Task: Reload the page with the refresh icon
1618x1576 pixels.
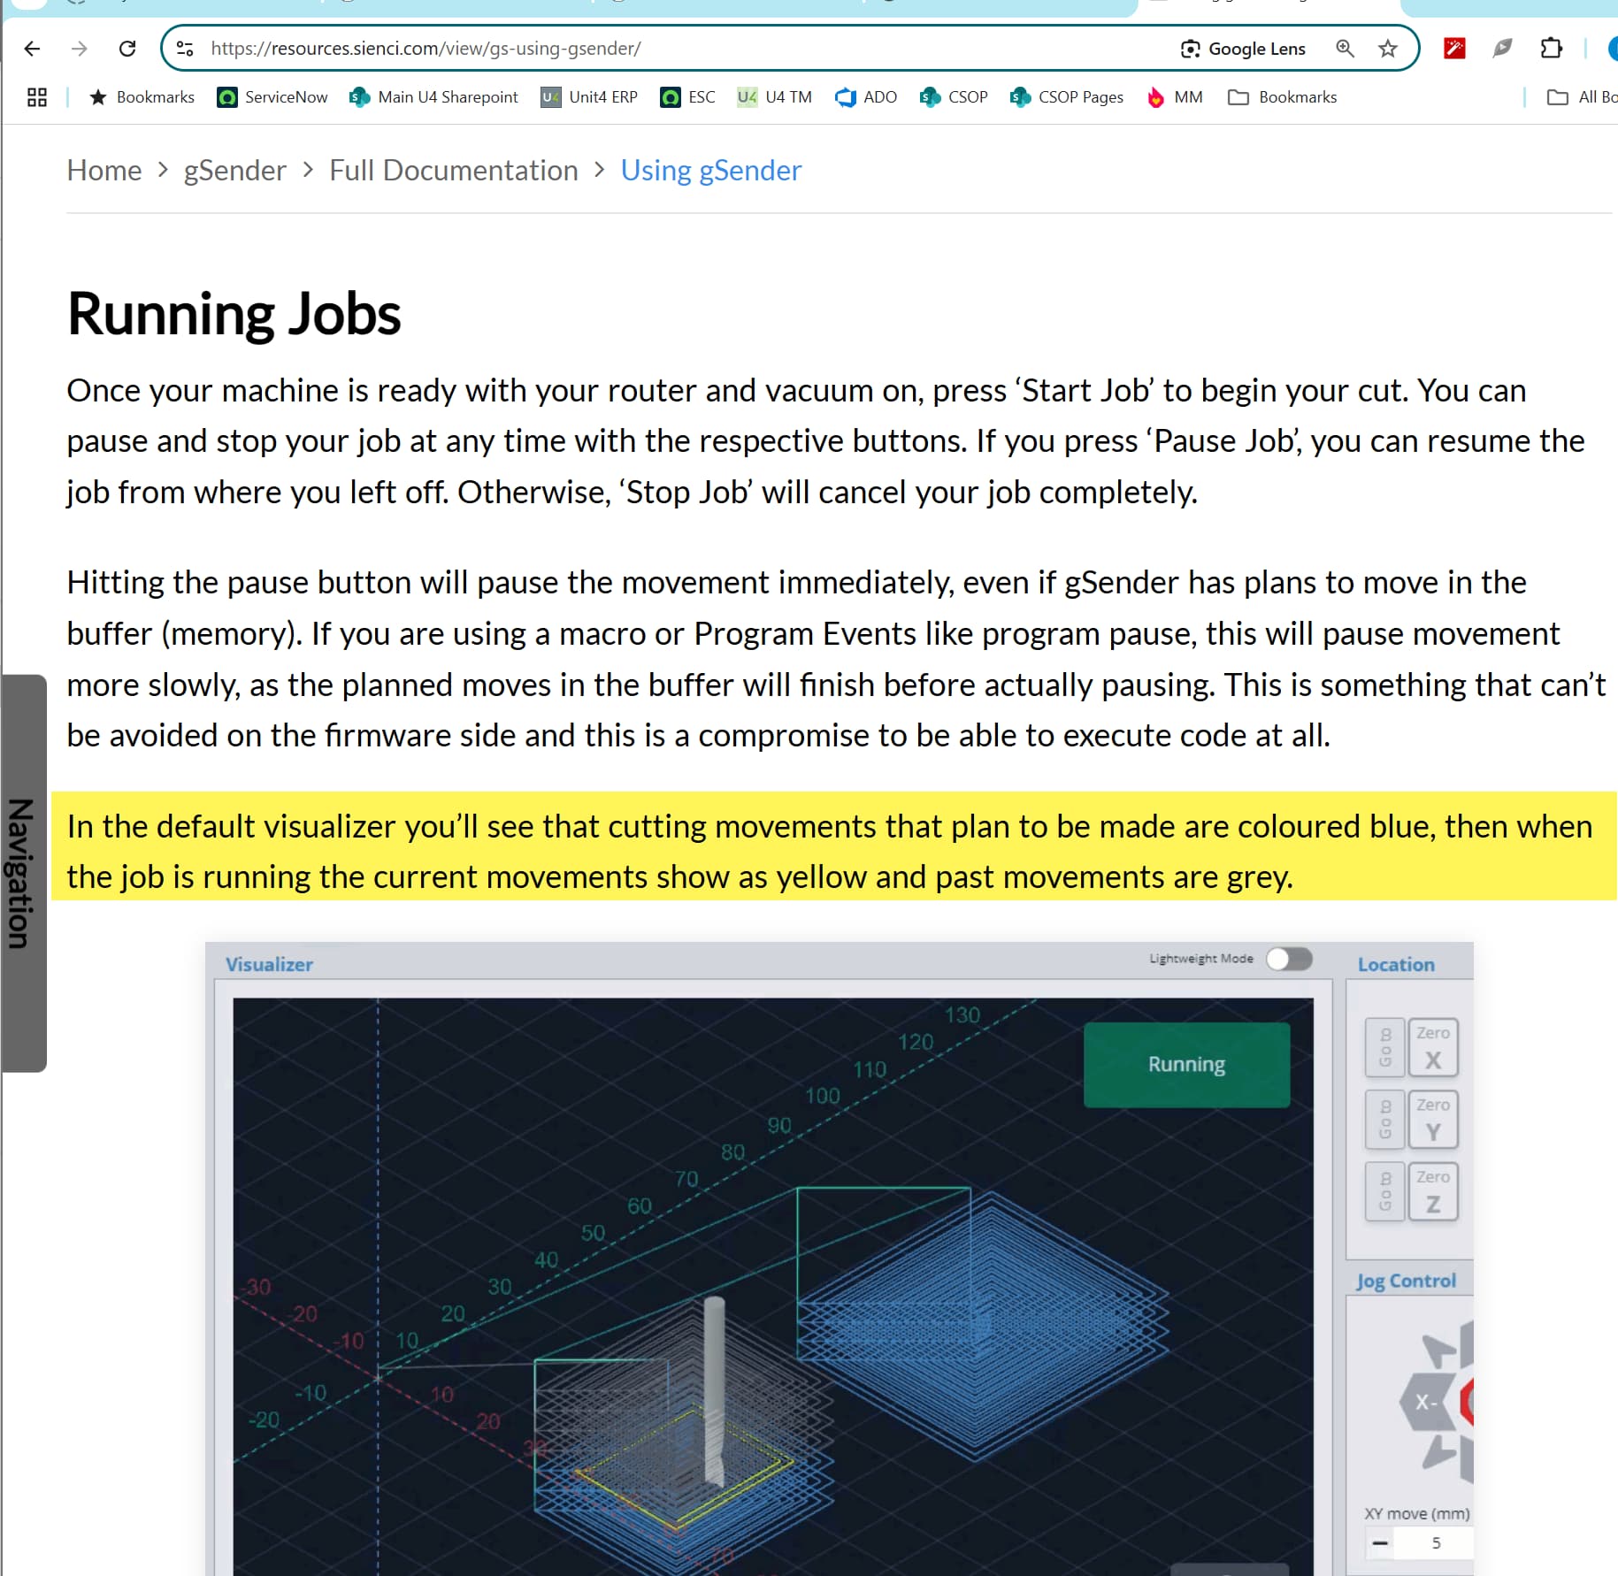Action: tap(127, 49)
